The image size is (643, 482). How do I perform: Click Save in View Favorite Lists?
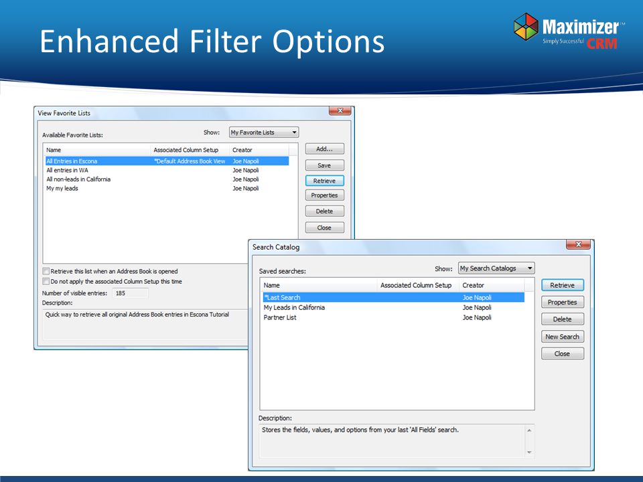pyautogui.click(x=324, y=165)
